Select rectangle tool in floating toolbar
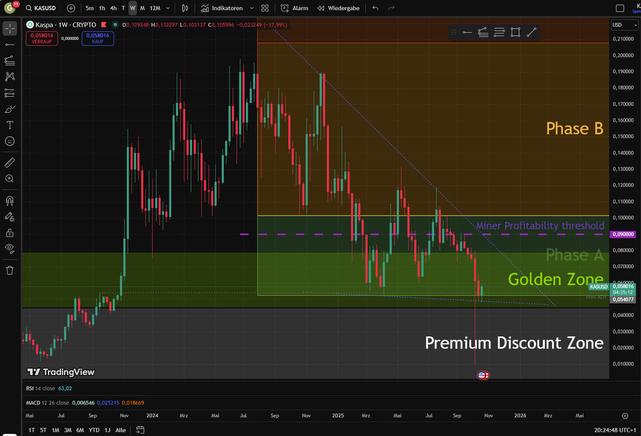This screenshot has height=436, width=641. (515, 33)
